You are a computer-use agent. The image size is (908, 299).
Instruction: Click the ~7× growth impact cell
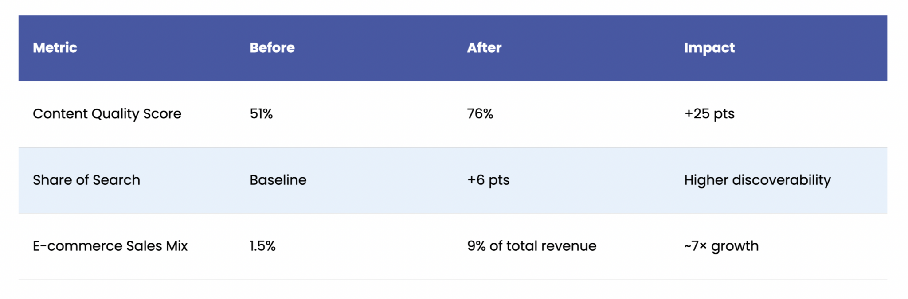click(721, 246)
